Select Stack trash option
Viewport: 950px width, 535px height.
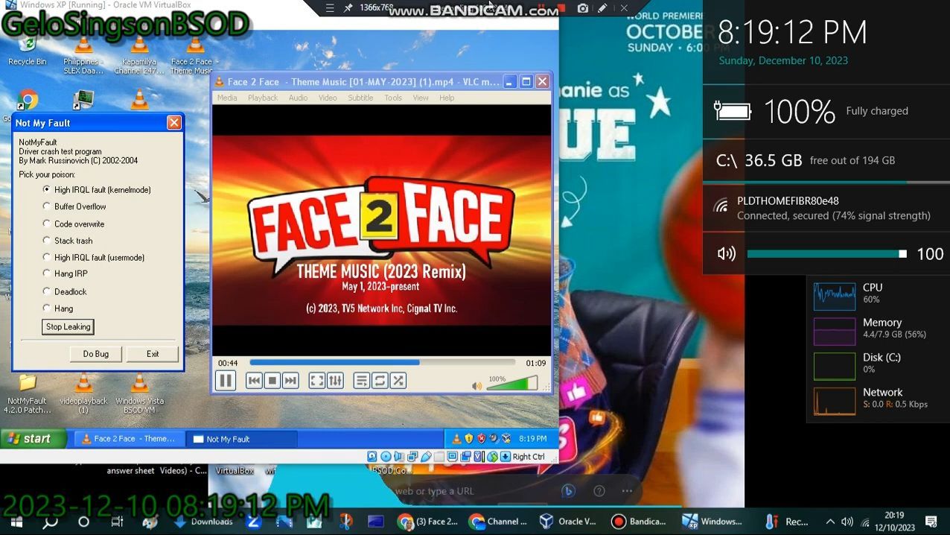68,241
